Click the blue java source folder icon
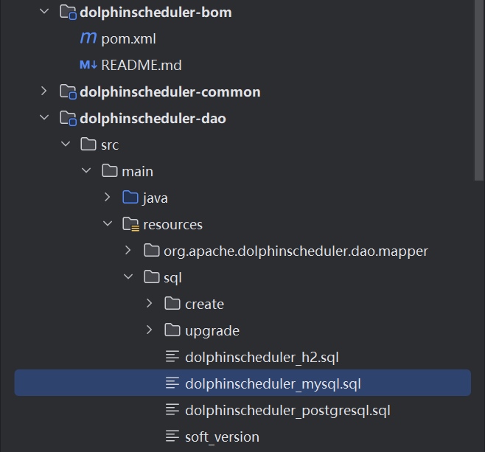 pyautogui.click(x=130, y=198)
